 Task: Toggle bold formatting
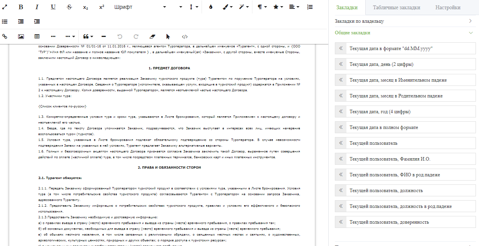pyautogui.click(x=21, y=7)
